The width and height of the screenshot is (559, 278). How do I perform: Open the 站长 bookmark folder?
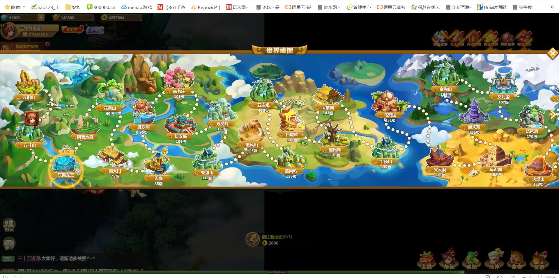pos(73,7)
